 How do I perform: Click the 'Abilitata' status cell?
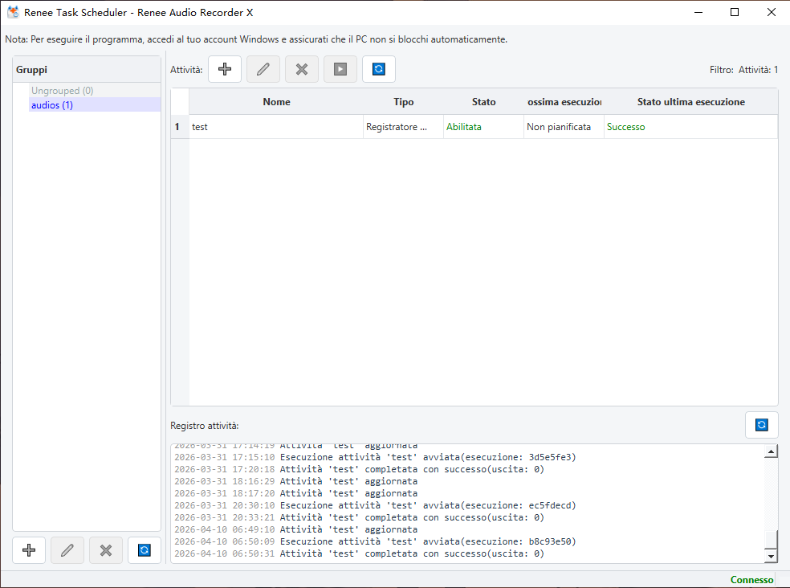tap(483, 127)
